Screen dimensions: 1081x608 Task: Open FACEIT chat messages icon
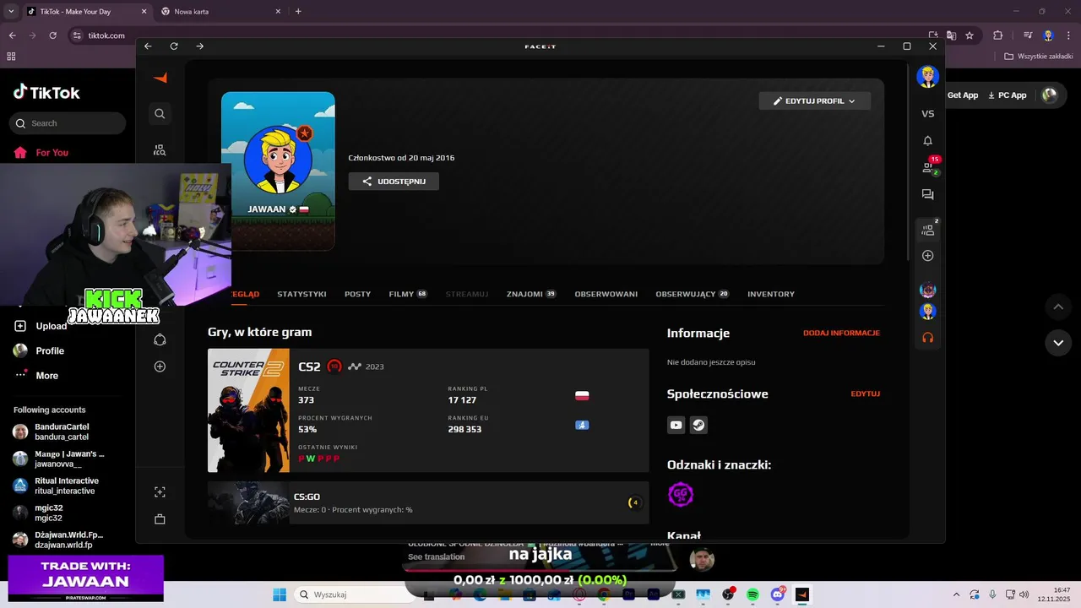[927, 194]
